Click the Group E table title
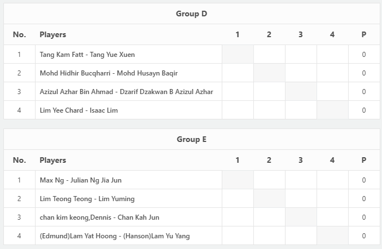 [191, 139]
